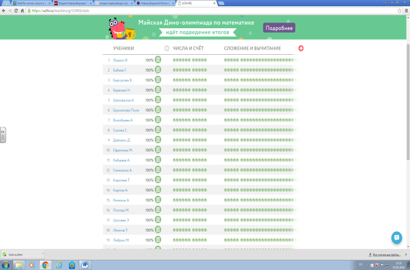This screenshot has width=410, height=270.
Task: Click the Числа и счёт column header
Action: [188, 48]
